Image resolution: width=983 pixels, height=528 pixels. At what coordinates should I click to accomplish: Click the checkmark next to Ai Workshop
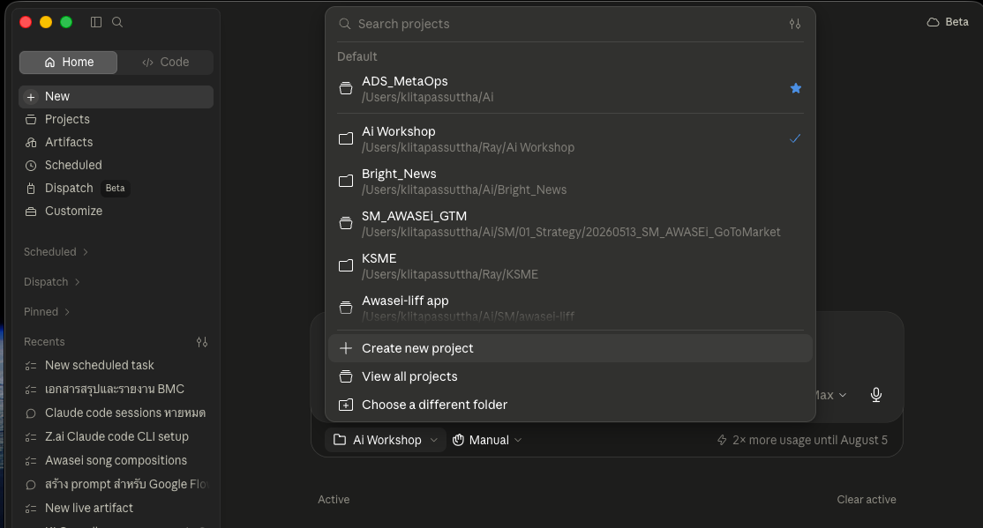[x=795, y=138]
